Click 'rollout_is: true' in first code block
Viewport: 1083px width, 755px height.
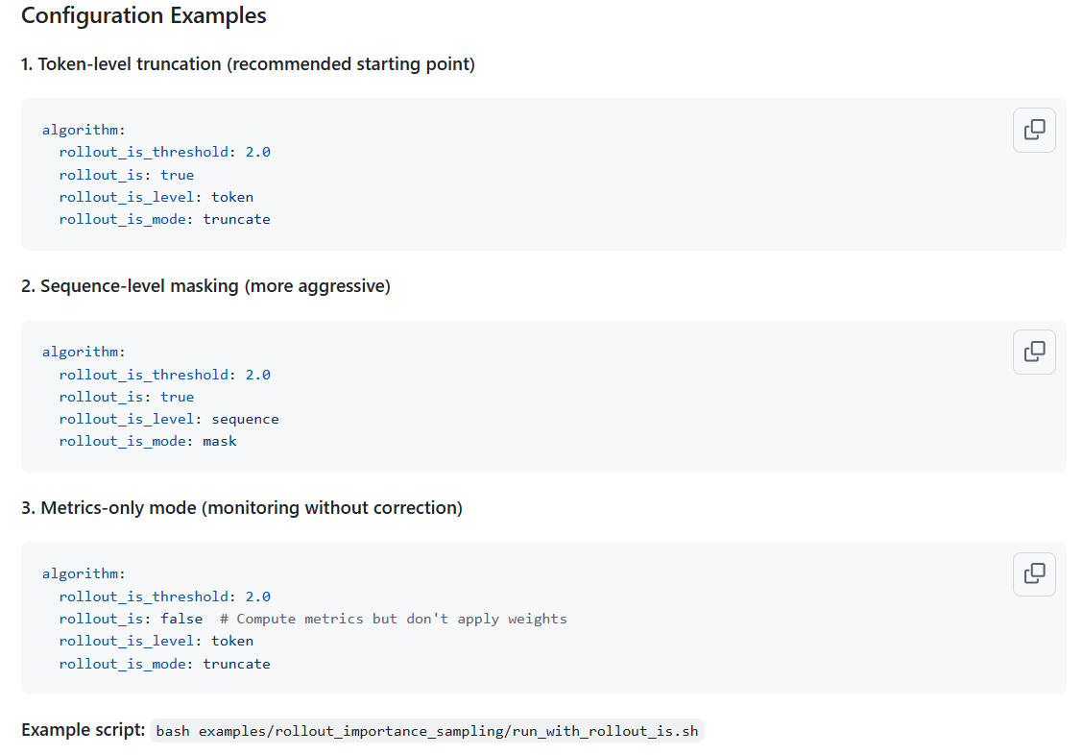127,176
